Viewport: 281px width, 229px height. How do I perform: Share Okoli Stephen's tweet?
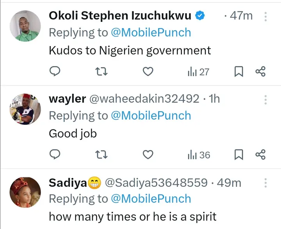pyautogui.click(x=260, y=72)
